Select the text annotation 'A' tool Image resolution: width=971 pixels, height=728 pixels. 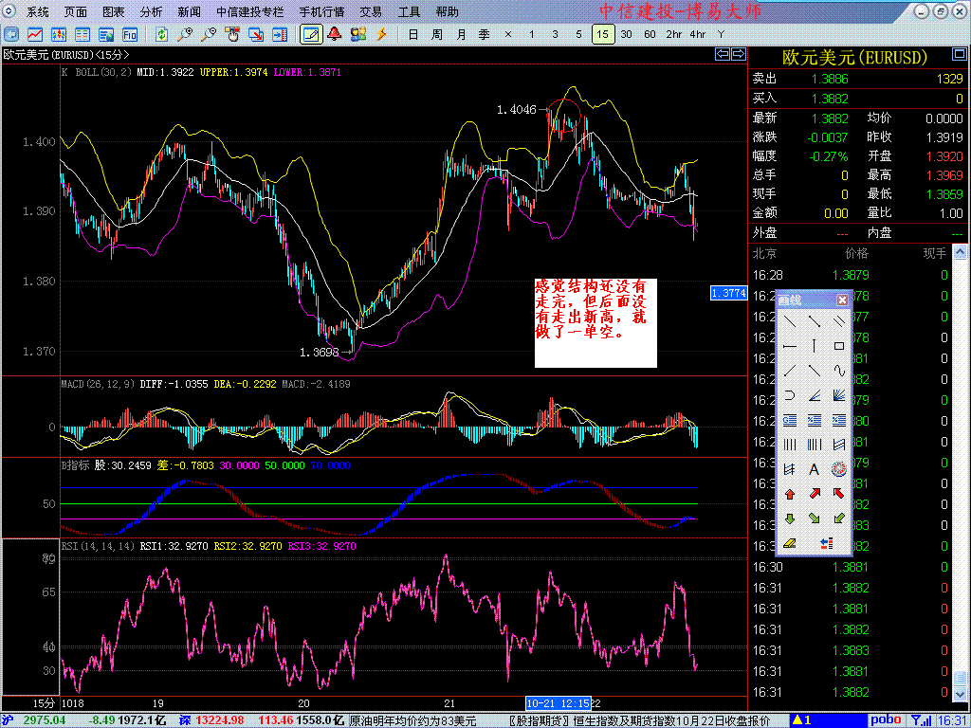click(814, 469)
